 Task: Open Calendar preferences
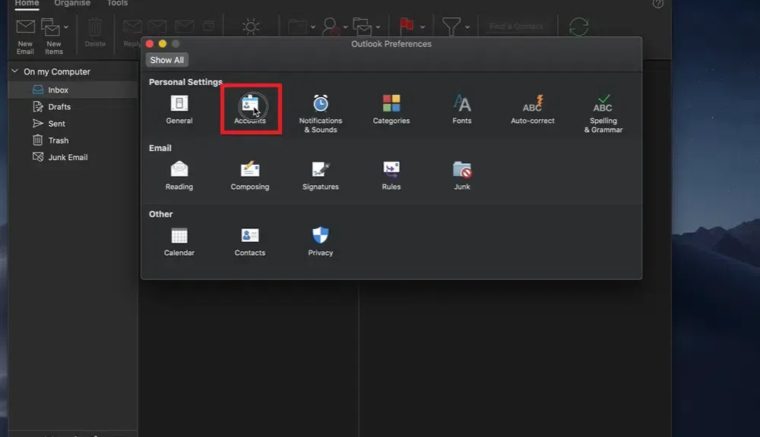179,241
